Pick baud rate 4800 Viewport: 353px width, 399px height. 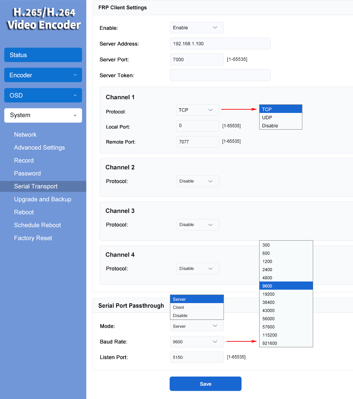coord(286,278)
